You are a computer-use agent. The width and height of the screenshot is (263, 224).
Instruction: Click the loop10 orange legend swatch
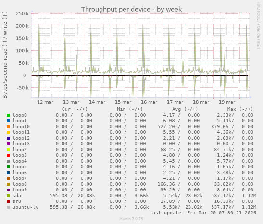pos(8,127)
